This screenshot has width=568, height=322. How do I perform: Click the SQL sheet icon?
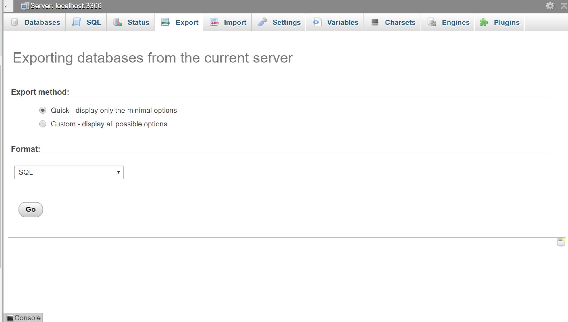click(76, 22)
